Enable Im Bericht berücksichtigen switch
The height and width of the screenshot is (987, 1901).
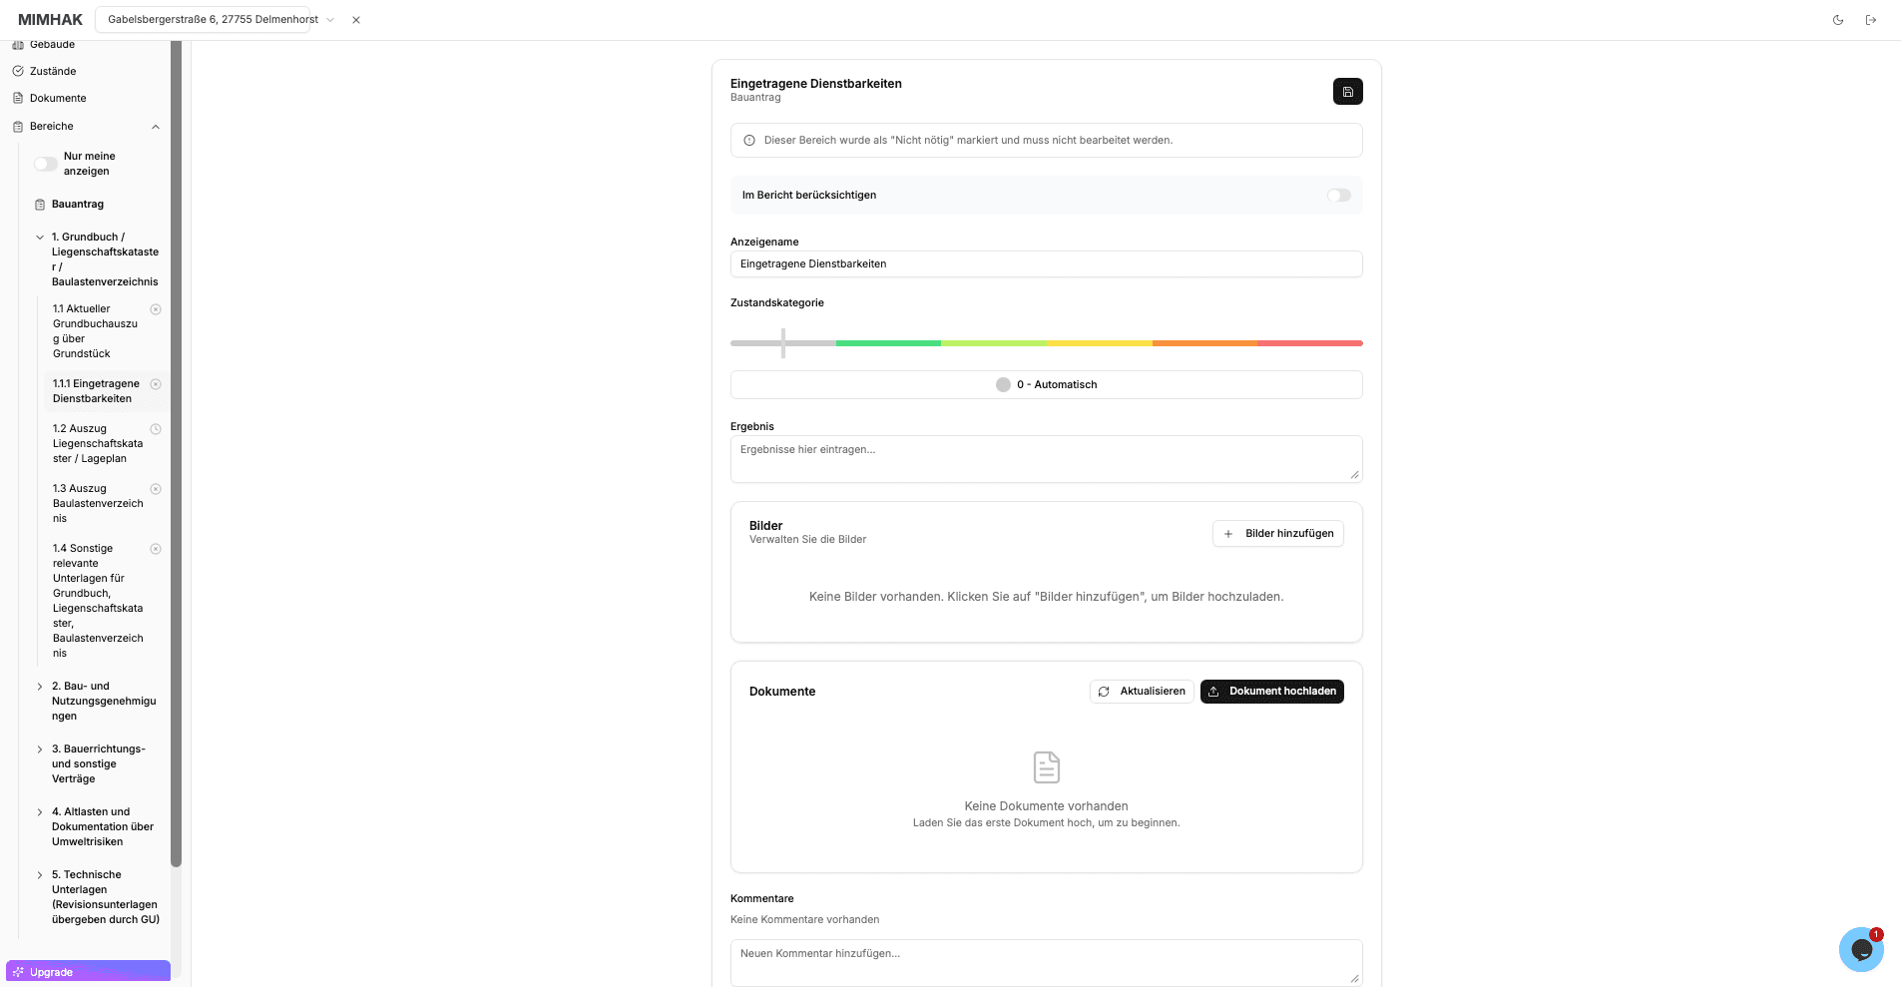pos(1339,196)
